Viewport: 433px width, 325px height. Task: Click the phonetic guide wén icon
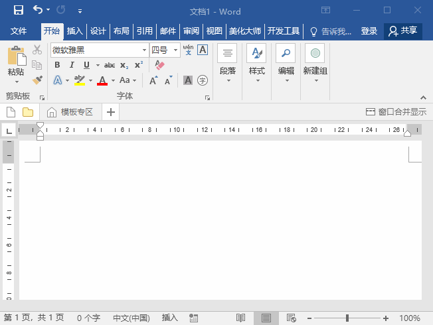click(x=188, y=50)
